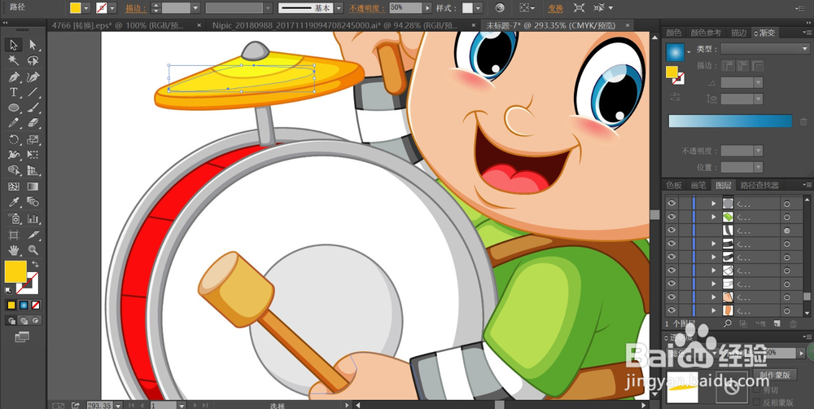
Task: Hide the layer row lacking an expand arrow
Action: pos(672,231)
